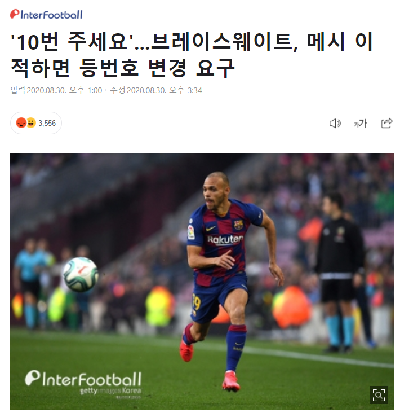Viewport: 400px width, 417px height.
Task: Play article audio with the speaker icon
Action: tap(335, 123)
